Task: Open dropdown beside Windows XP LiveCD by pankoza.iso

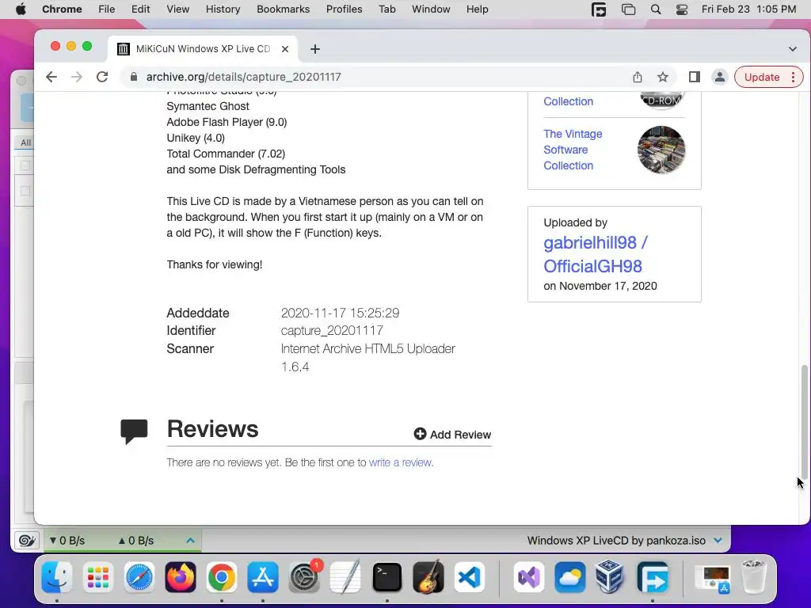Action: 718,540
